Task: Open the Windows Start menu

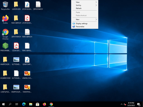Action: (x=3, y=104)
